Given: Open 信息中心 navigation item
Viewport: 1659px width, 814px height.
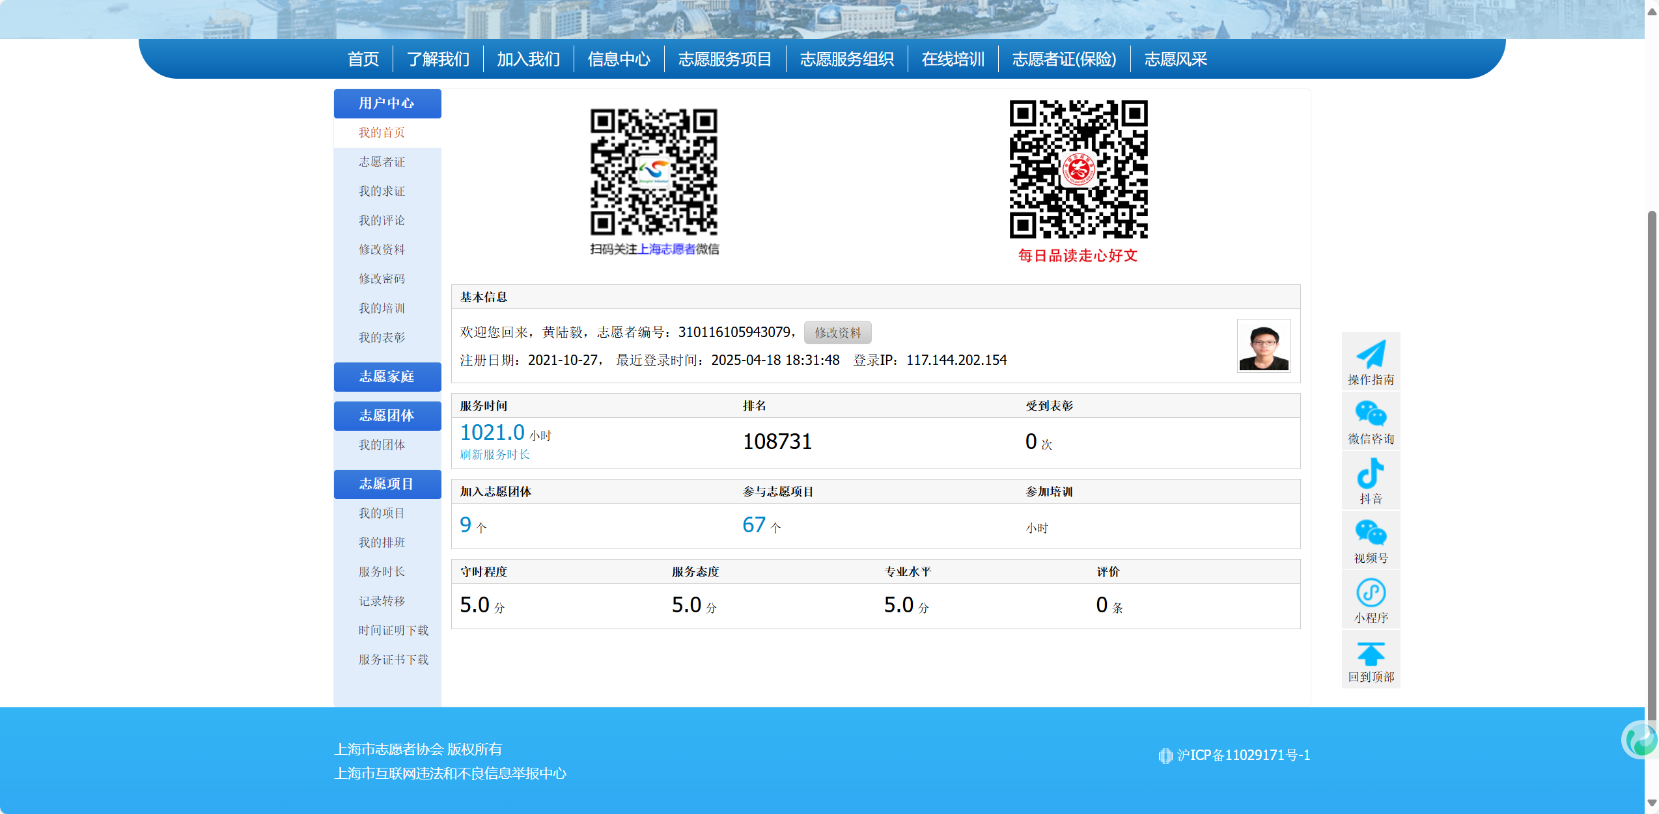Looking at the screenshot, I should tap(619, 59).
